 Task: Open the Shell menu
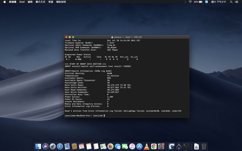[22, 2]
